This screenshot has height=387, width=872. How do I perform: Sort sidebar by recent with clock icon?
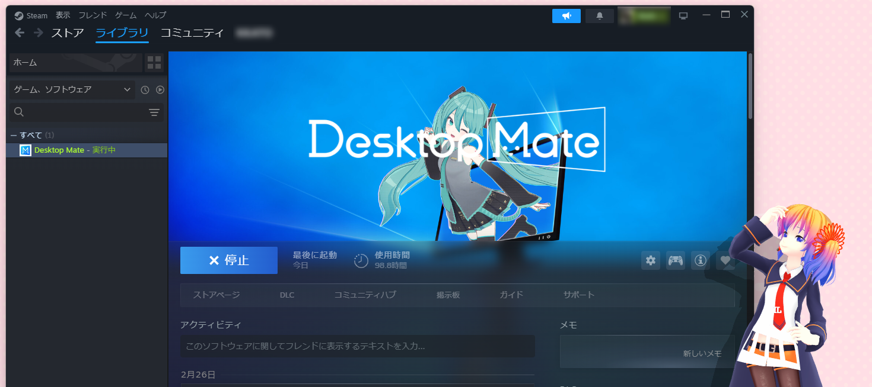click(143, 89)
